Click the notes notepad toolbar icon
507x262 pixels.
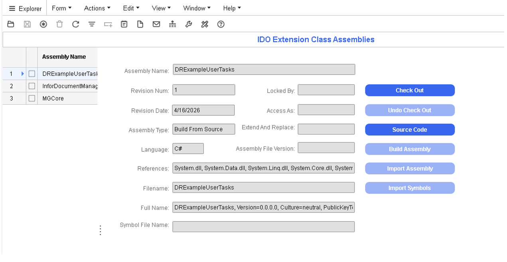(124, 24)
